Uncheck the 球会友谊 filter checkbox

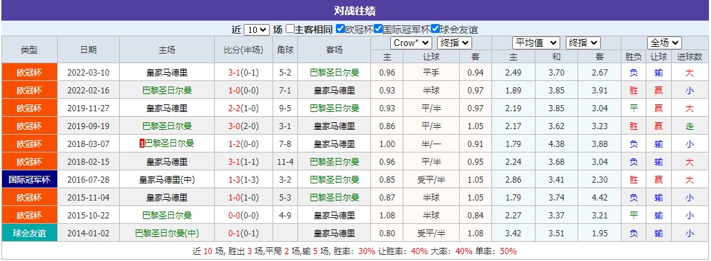point(435,30)
